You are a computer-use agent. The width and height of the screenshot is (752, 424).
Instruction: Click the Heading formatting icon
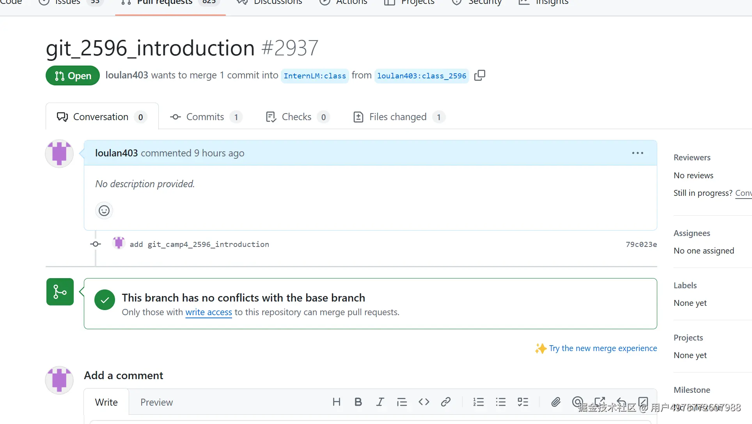pyautogui.click(x=336, y=402)
